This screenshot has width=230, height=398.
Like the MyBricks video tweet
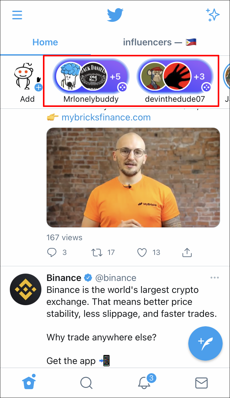coord(142,252)
